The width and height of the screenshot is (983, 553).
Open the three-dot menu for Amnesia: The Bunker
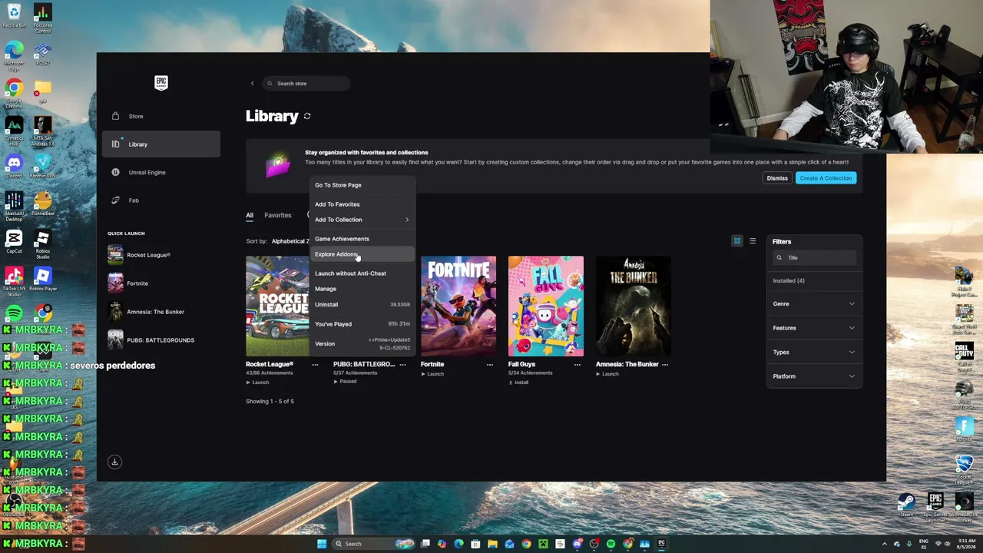(x=665, y=364)
